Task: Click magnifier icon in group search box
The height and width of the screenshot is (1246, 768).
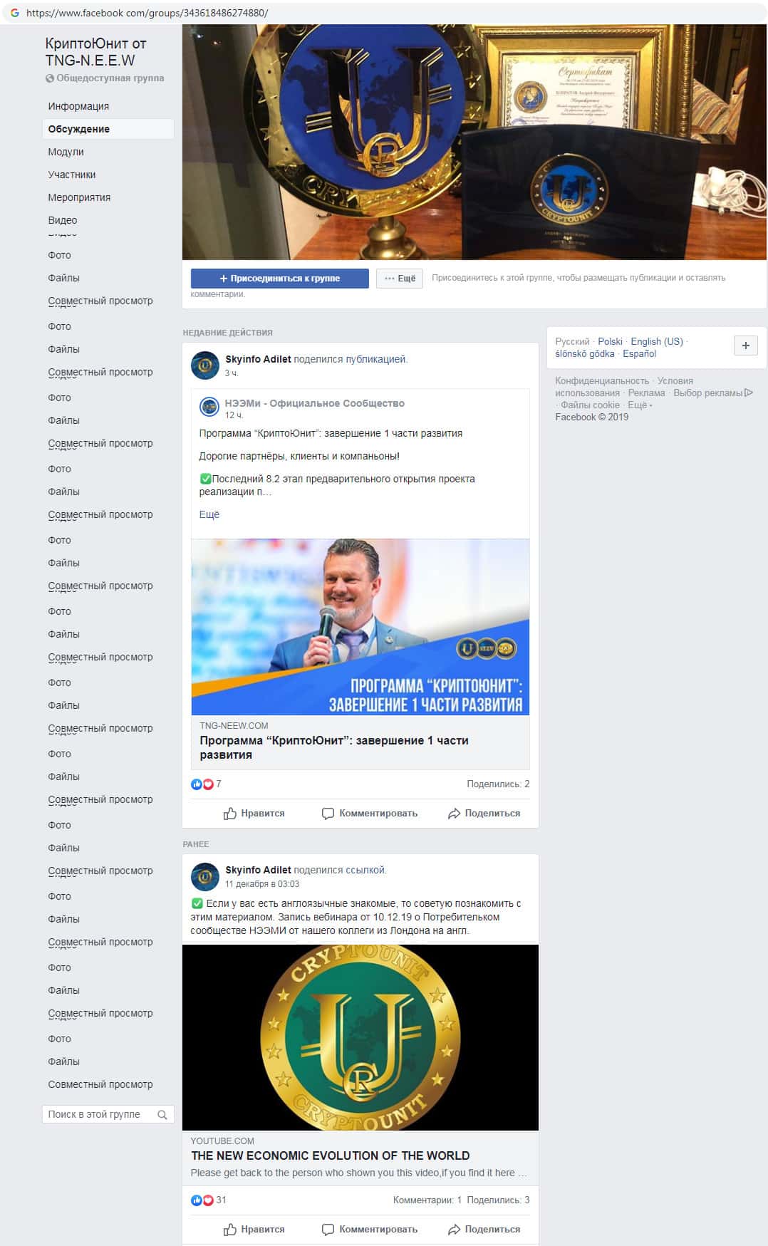Action: click(162, 1114)
